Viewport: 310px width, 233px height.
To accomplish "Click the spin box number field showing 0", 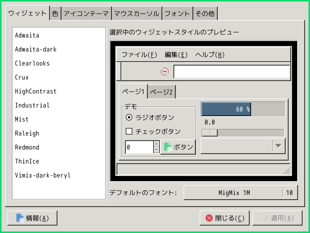I will tap(139, 147).
